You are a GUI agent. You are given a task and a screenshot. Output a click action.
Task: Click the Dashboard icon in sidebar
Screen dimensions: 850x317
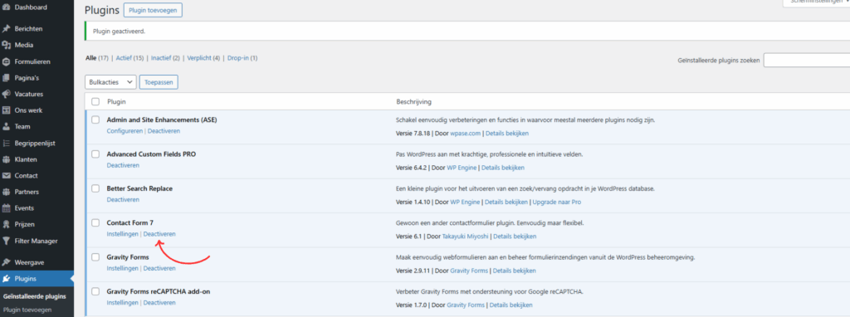pos(7,7)
